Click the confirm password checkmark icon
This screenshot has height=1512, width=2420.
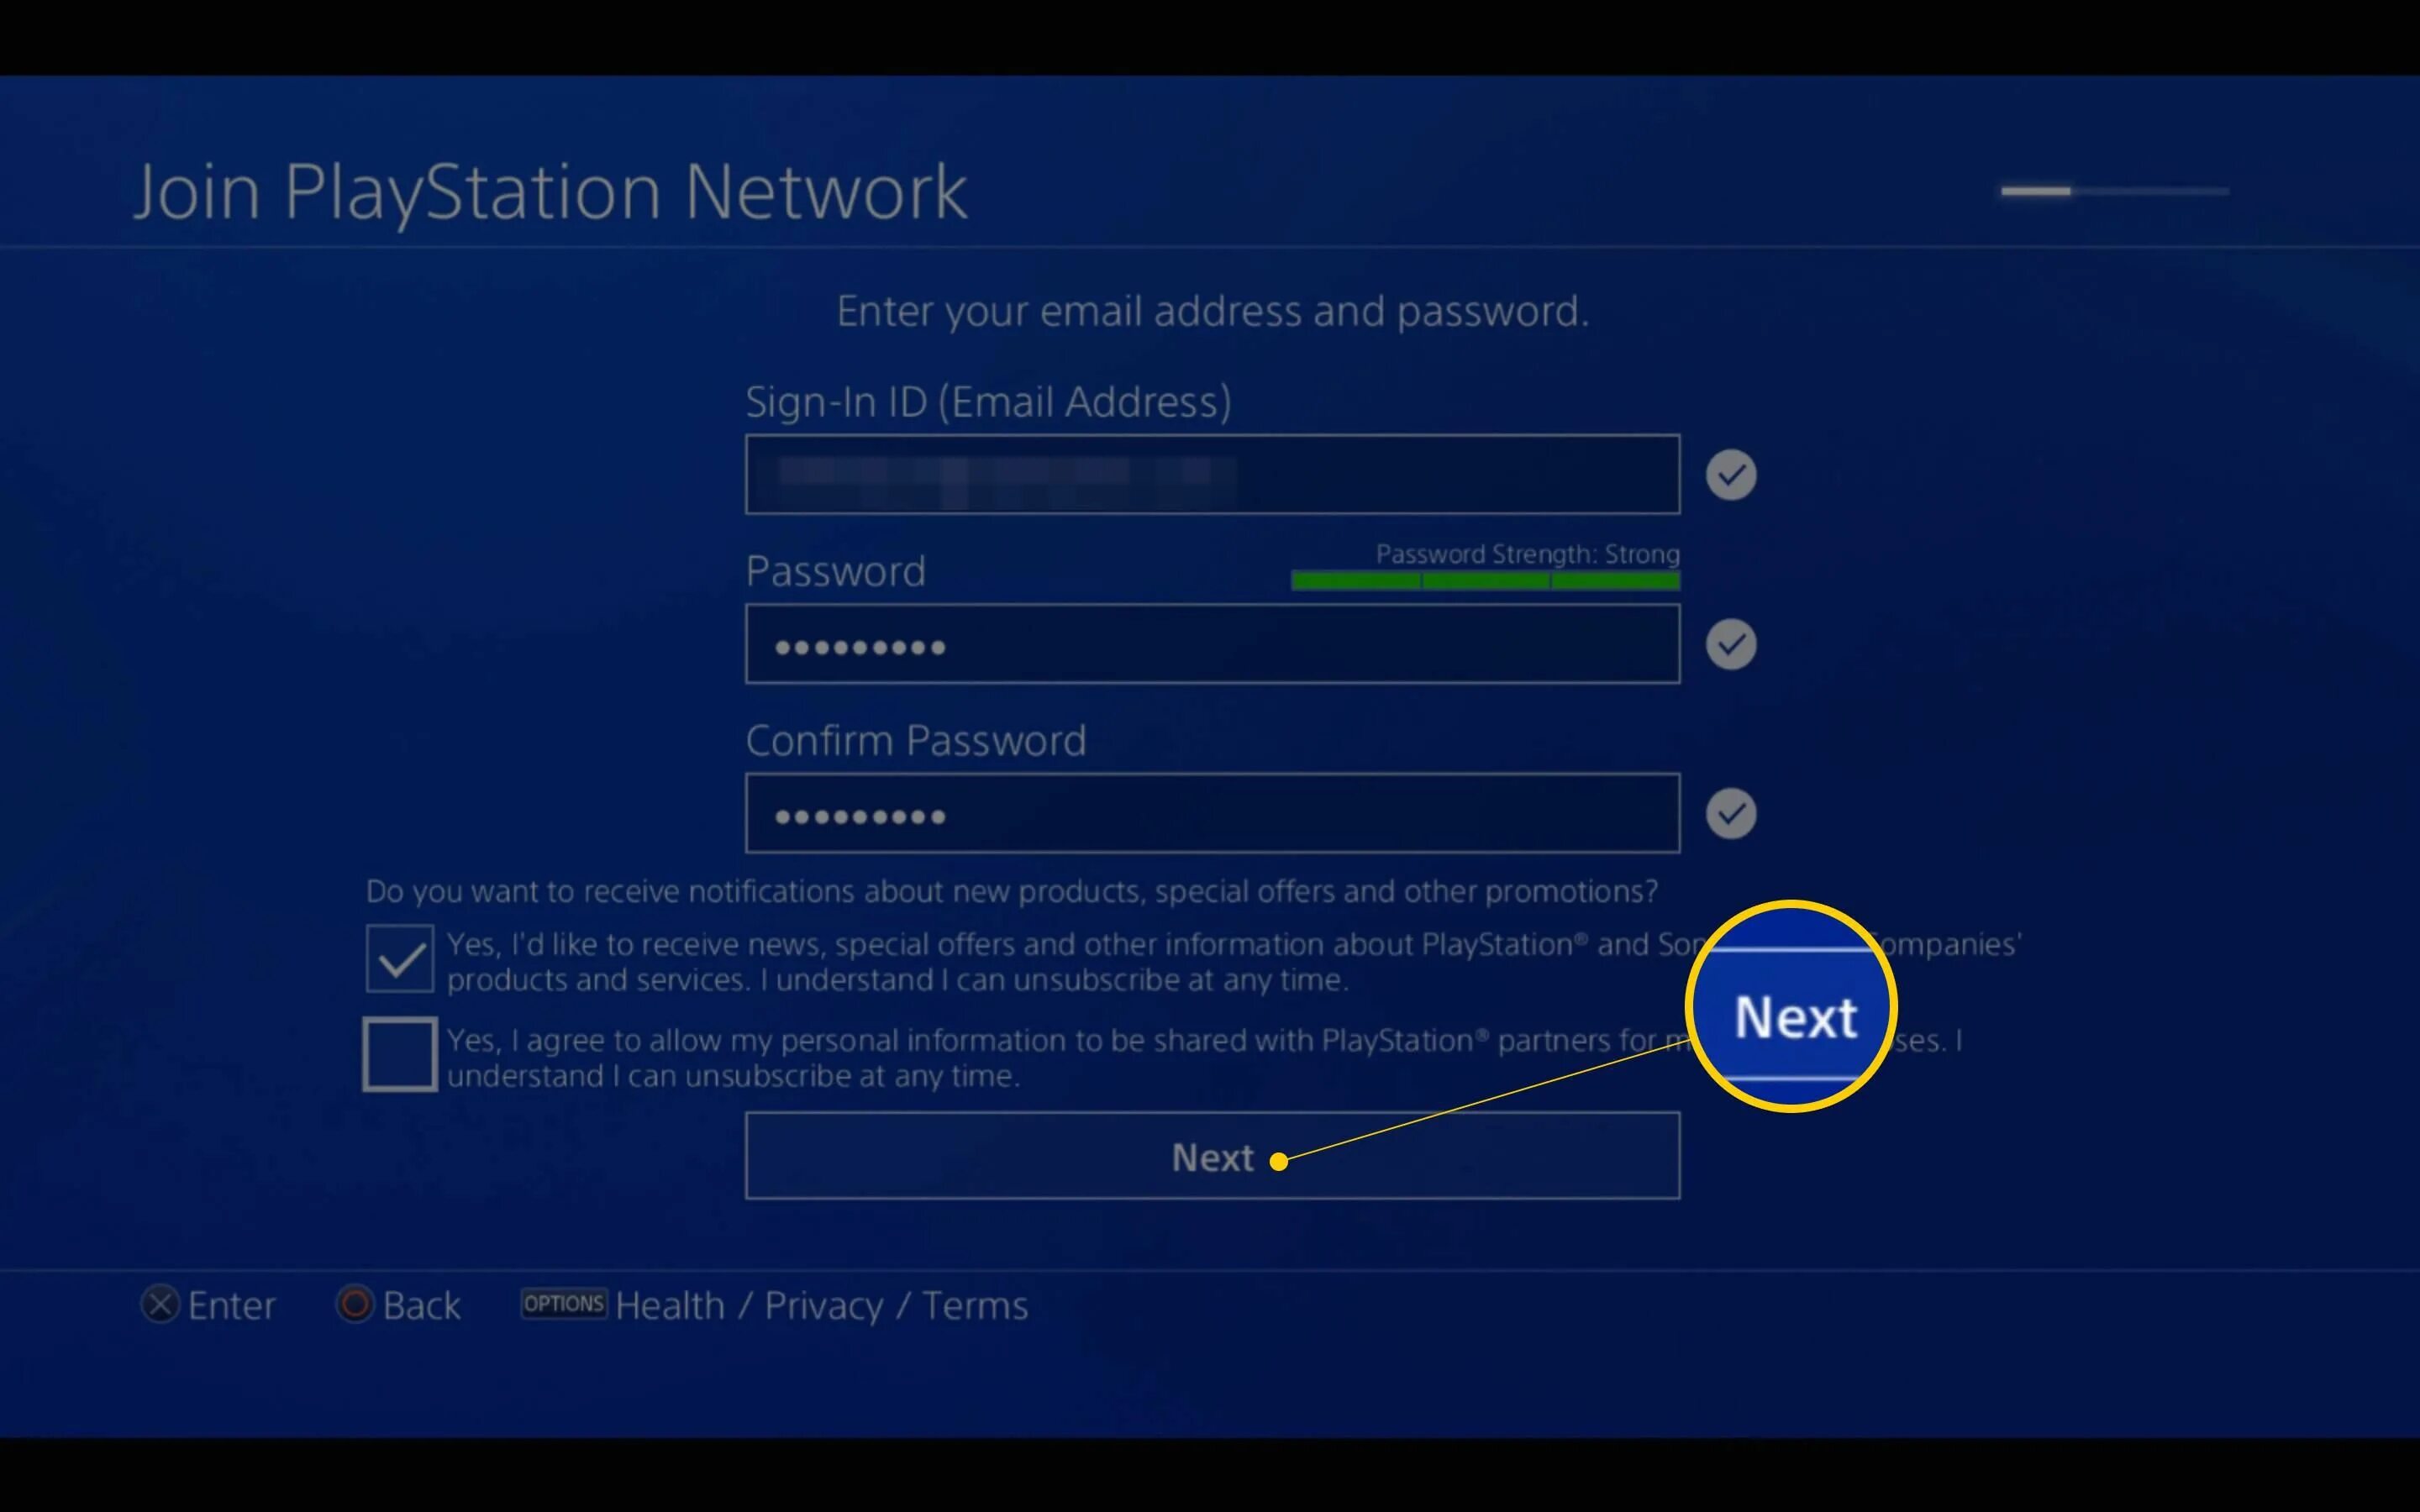(x=1730, y=813)
